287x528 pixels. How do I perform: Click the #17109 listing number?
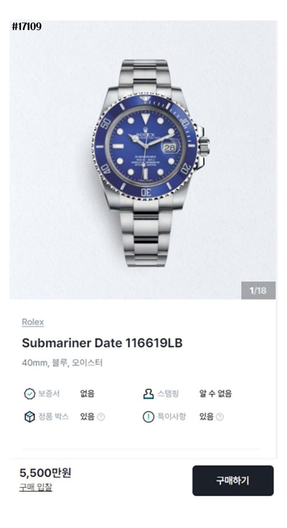click(27, 27)
